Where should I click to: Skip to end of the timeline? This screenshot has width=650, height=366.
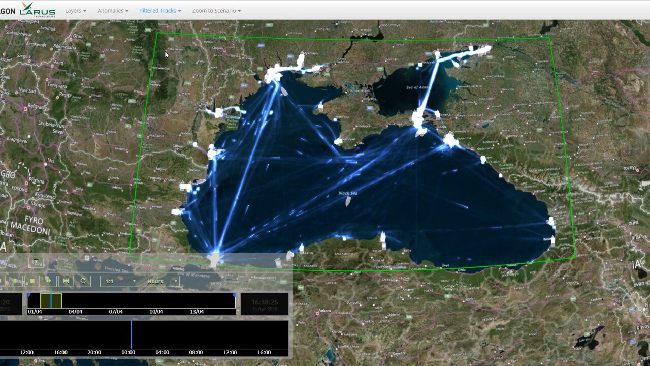coord(66,281)
